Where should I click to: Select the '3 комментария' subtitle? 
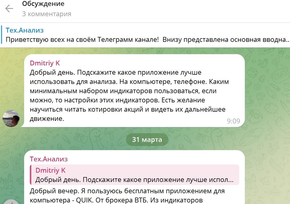[x=47, y=14]
